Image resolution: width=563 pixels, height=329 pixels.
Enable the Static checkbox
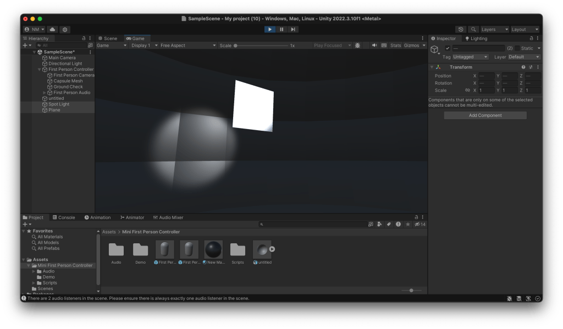[x=517, y=48]
